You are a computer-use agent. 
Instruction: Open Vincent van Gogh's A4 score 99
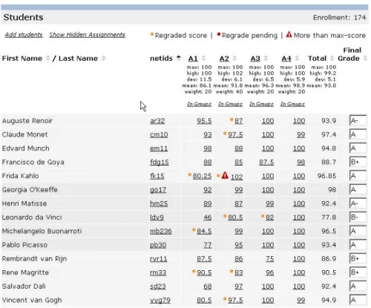pos(301,301)
